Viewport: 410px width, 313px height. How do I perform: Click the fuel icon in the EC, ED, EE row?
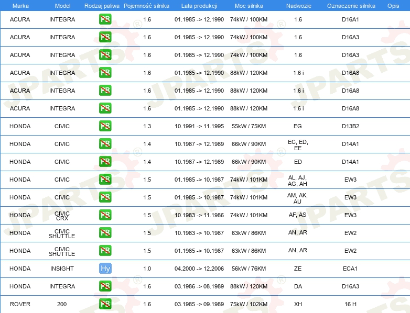pos(105,144)
